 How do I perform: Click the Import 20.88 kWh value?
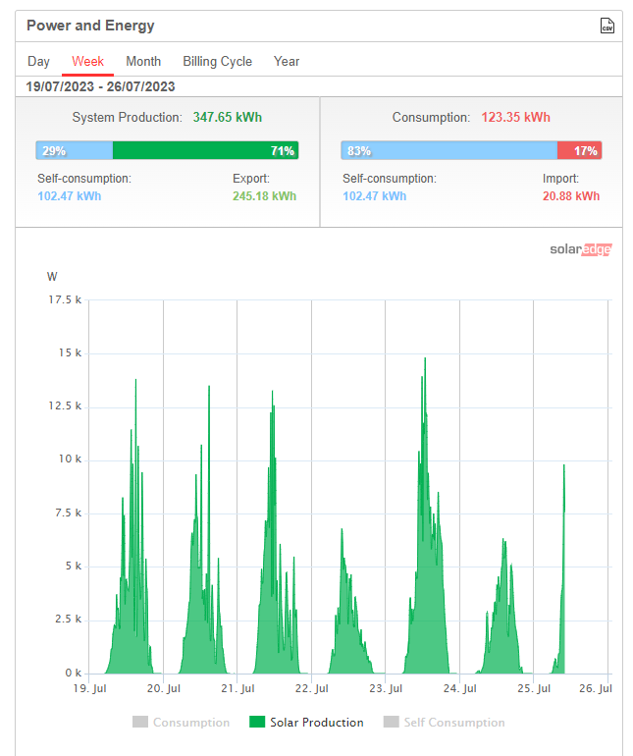coord(571,196)
